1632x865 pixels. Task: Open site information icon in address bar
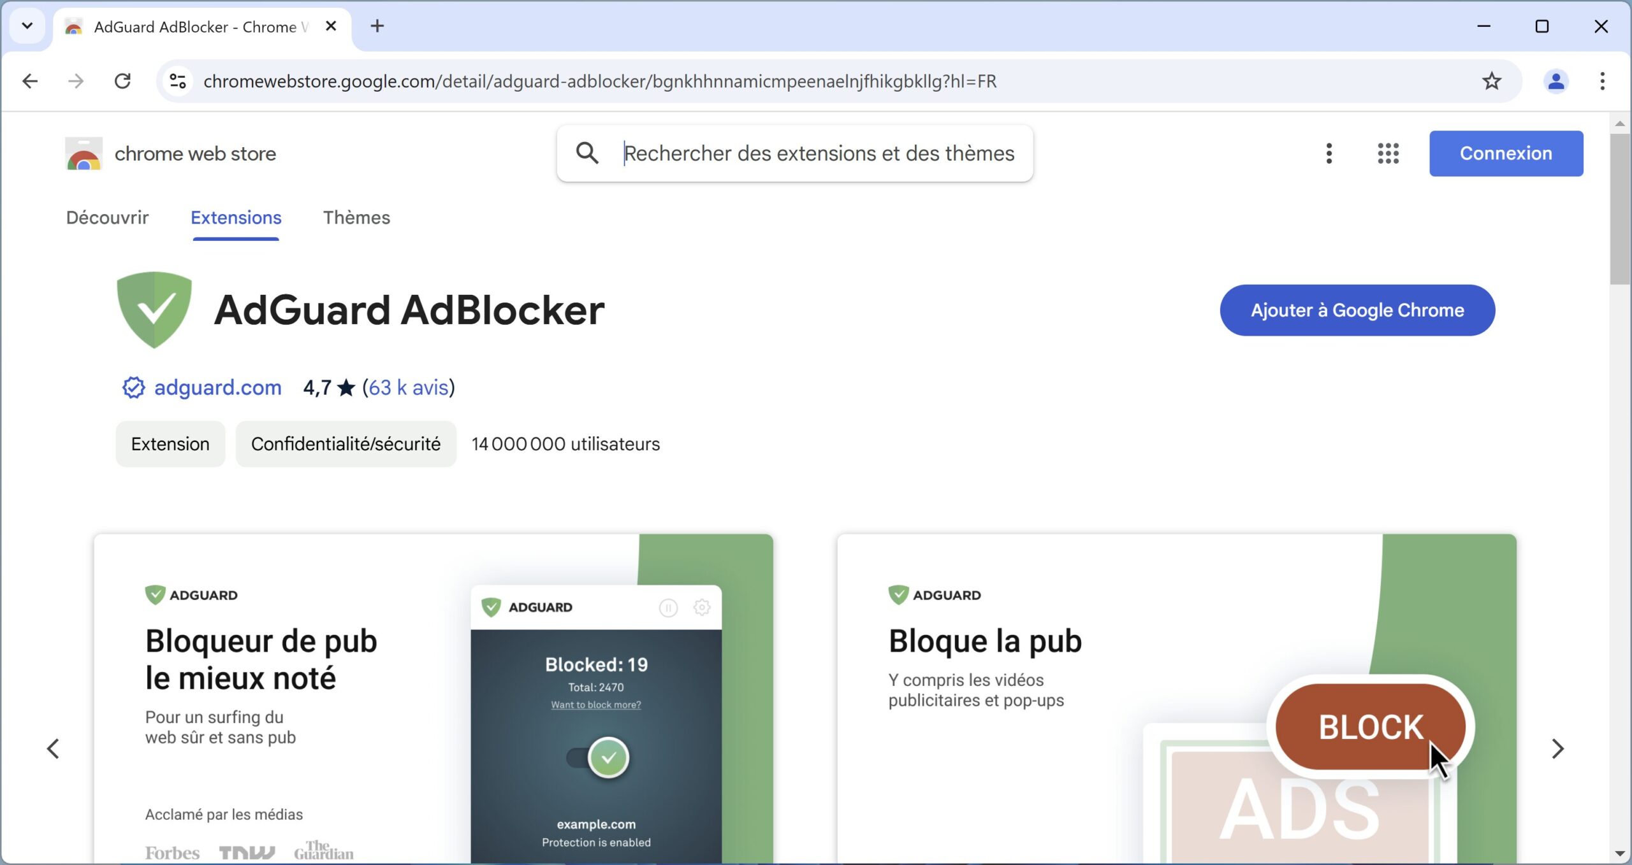tap(178, 81)
